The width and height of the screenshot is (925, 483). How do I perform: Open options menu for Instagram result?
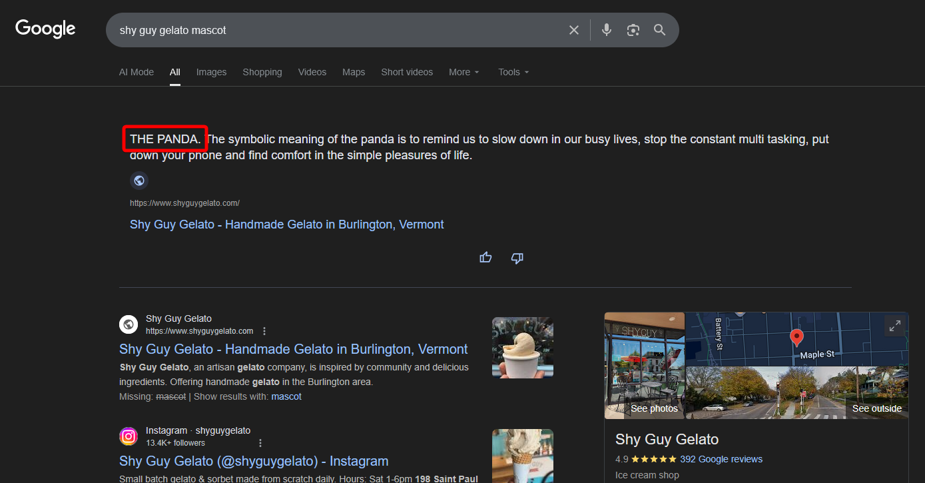tap(260, 443)
